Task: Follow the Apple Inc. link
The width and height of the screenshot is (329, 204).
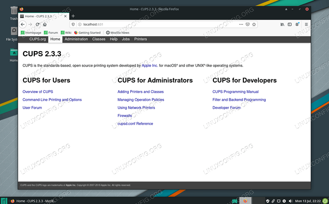Action: tap(149, 66)
